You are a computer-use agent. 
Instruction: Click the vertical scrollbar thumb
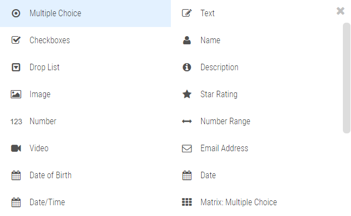[x=347, y=78]
